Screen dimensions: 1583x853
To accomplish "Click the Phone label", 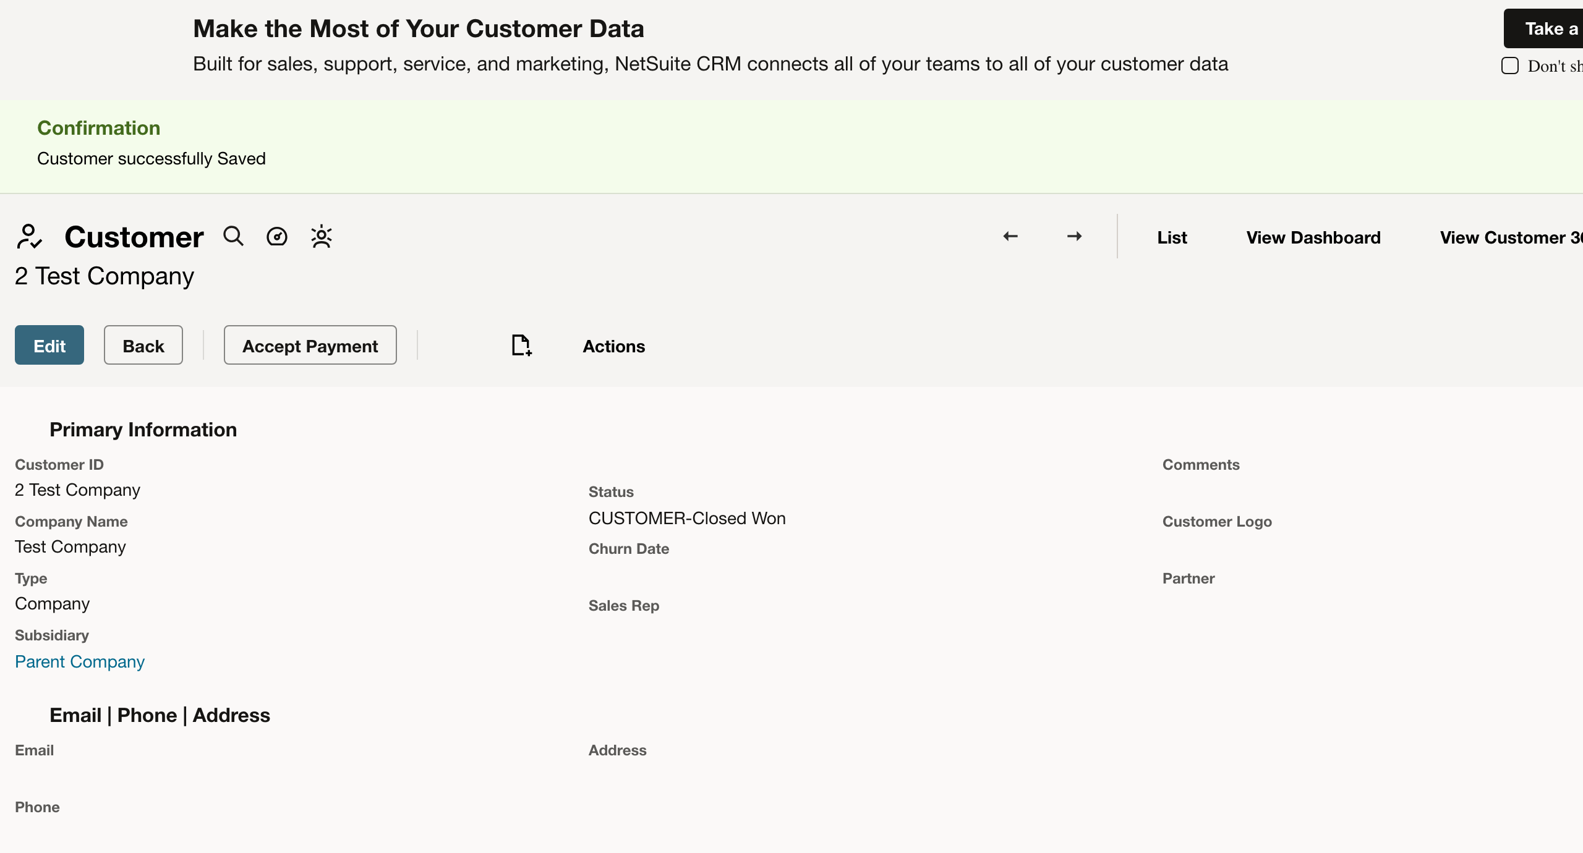I will click(37, 807).
